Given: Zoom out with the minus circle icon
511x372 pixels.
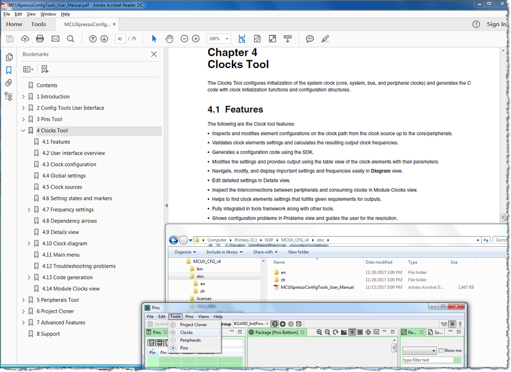Looking at the screenshot, I should 185,39.
